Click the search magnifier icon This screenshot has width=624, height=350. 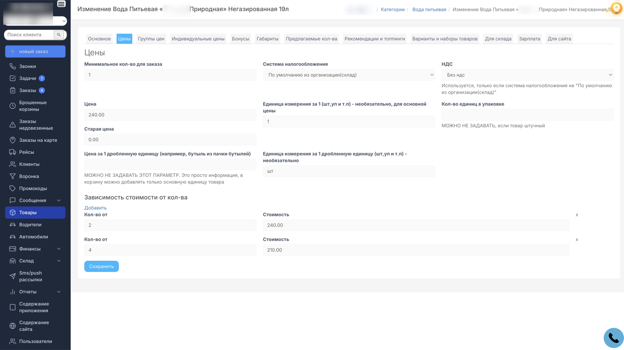[x=59, y=35]
